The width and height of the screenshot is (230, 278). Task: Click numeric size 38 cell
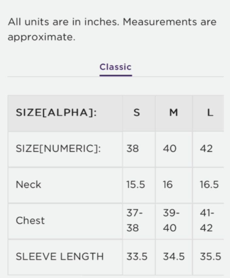[133, 149]
